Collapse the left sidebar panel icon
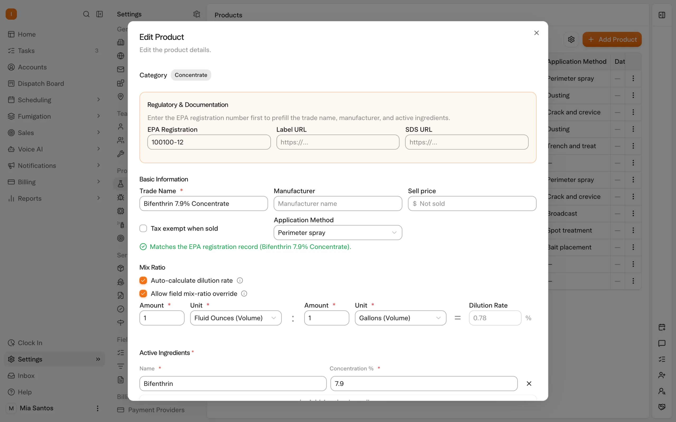Image resolution: width=676 pixels, height=422 pixels. (x=100, y=14)
